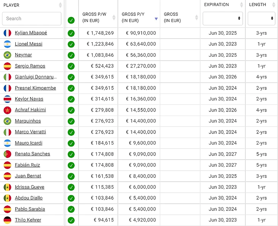
Task: Sort table by Player column header
Action: pos(11,5)
